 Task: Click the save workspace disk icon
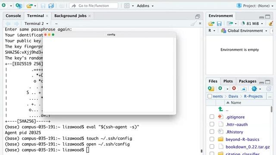(219, 24)
